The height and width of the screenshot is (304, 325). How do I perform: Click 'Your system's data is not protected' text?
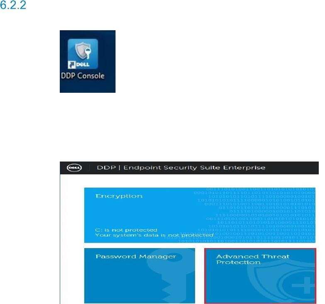[x=154, y=235]
